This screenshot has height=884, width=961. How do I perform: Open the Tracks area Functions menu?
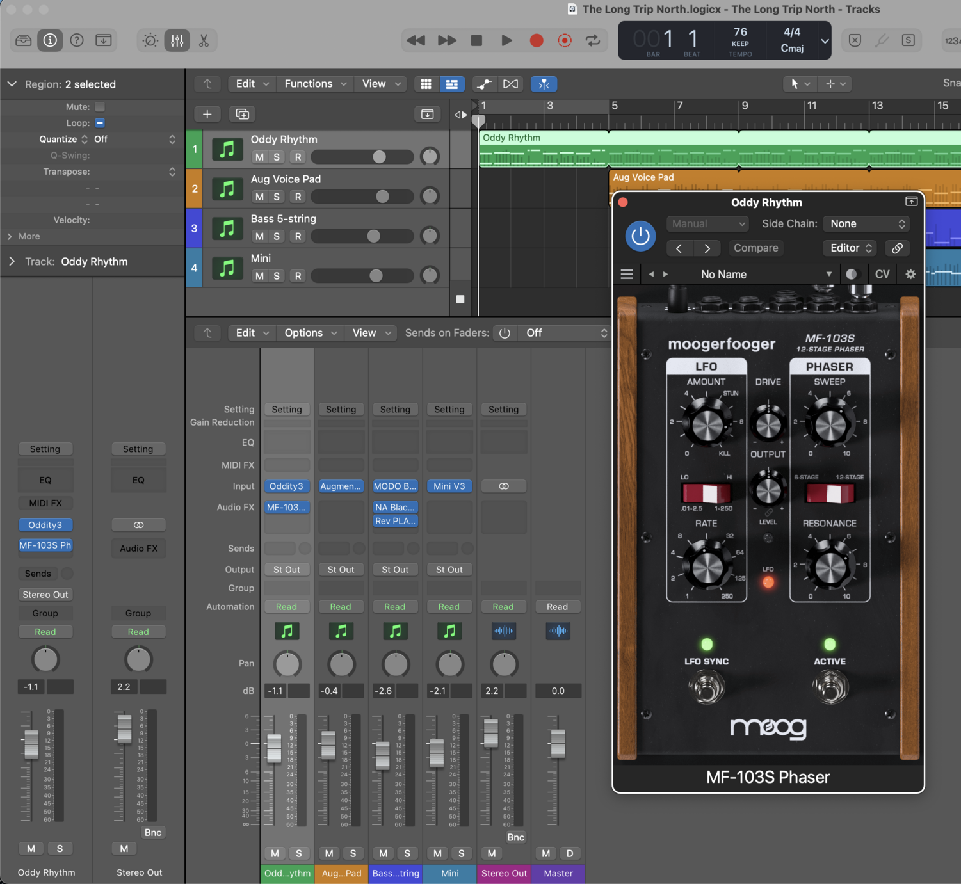[315, 84]
